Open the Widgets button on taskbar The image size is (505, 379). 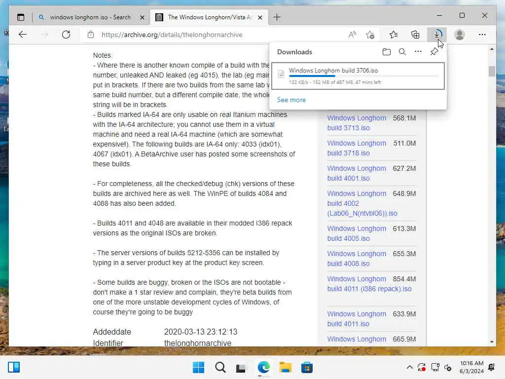[x=14, y=367]
